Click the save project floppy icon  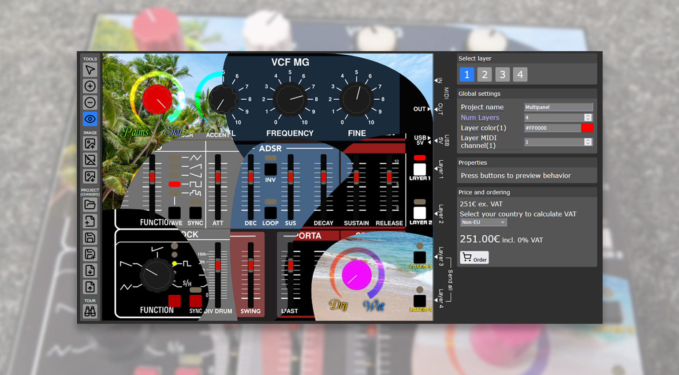coord(90,238)
